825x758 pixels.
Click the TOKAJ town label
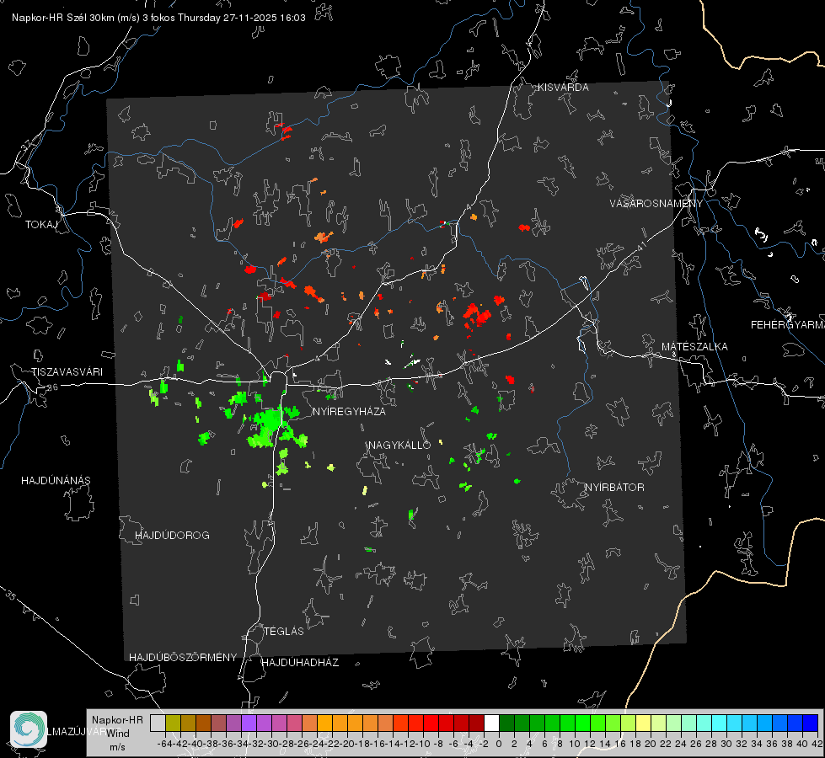[x=41, y=225]
